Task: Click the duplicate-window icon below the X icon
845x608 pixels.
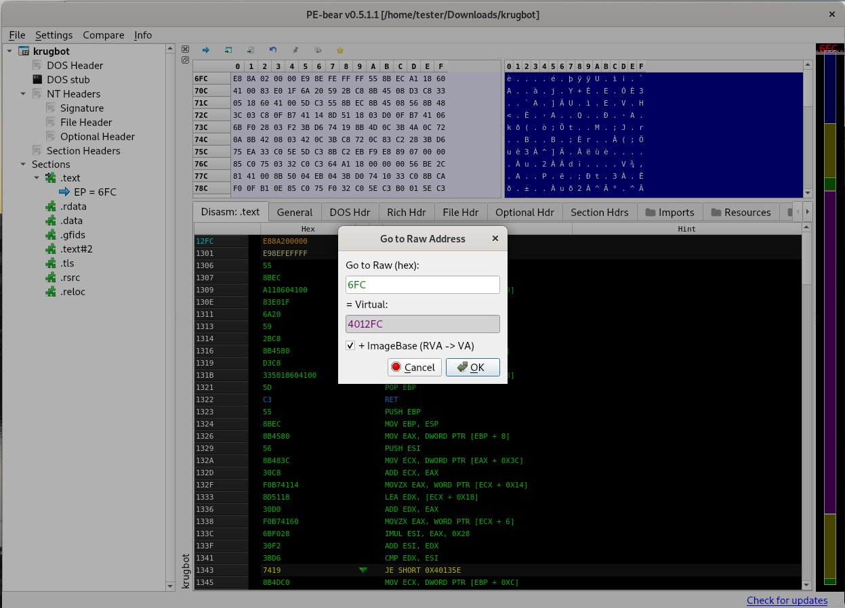Action: click(x=185, y=60)
